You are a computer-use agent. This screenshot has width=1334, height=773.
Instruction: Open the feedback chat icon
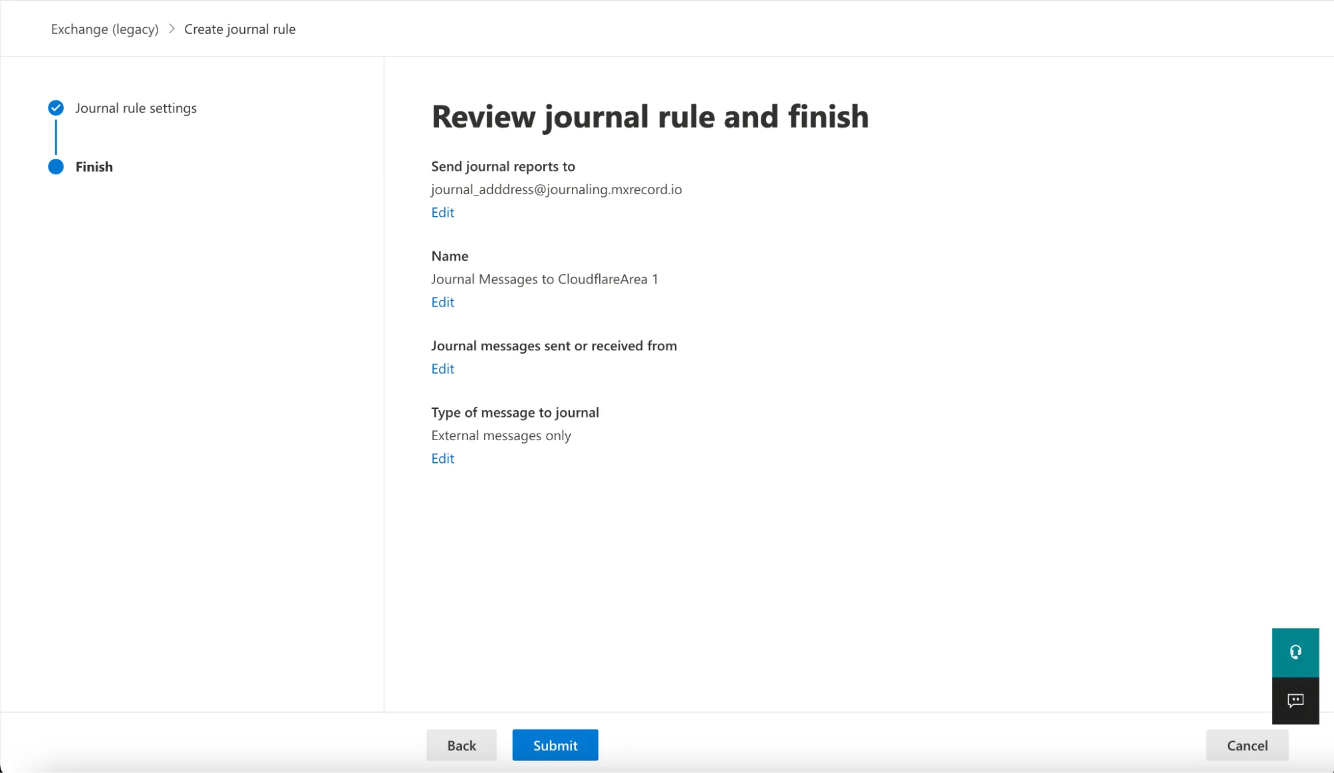(1295, 700)
